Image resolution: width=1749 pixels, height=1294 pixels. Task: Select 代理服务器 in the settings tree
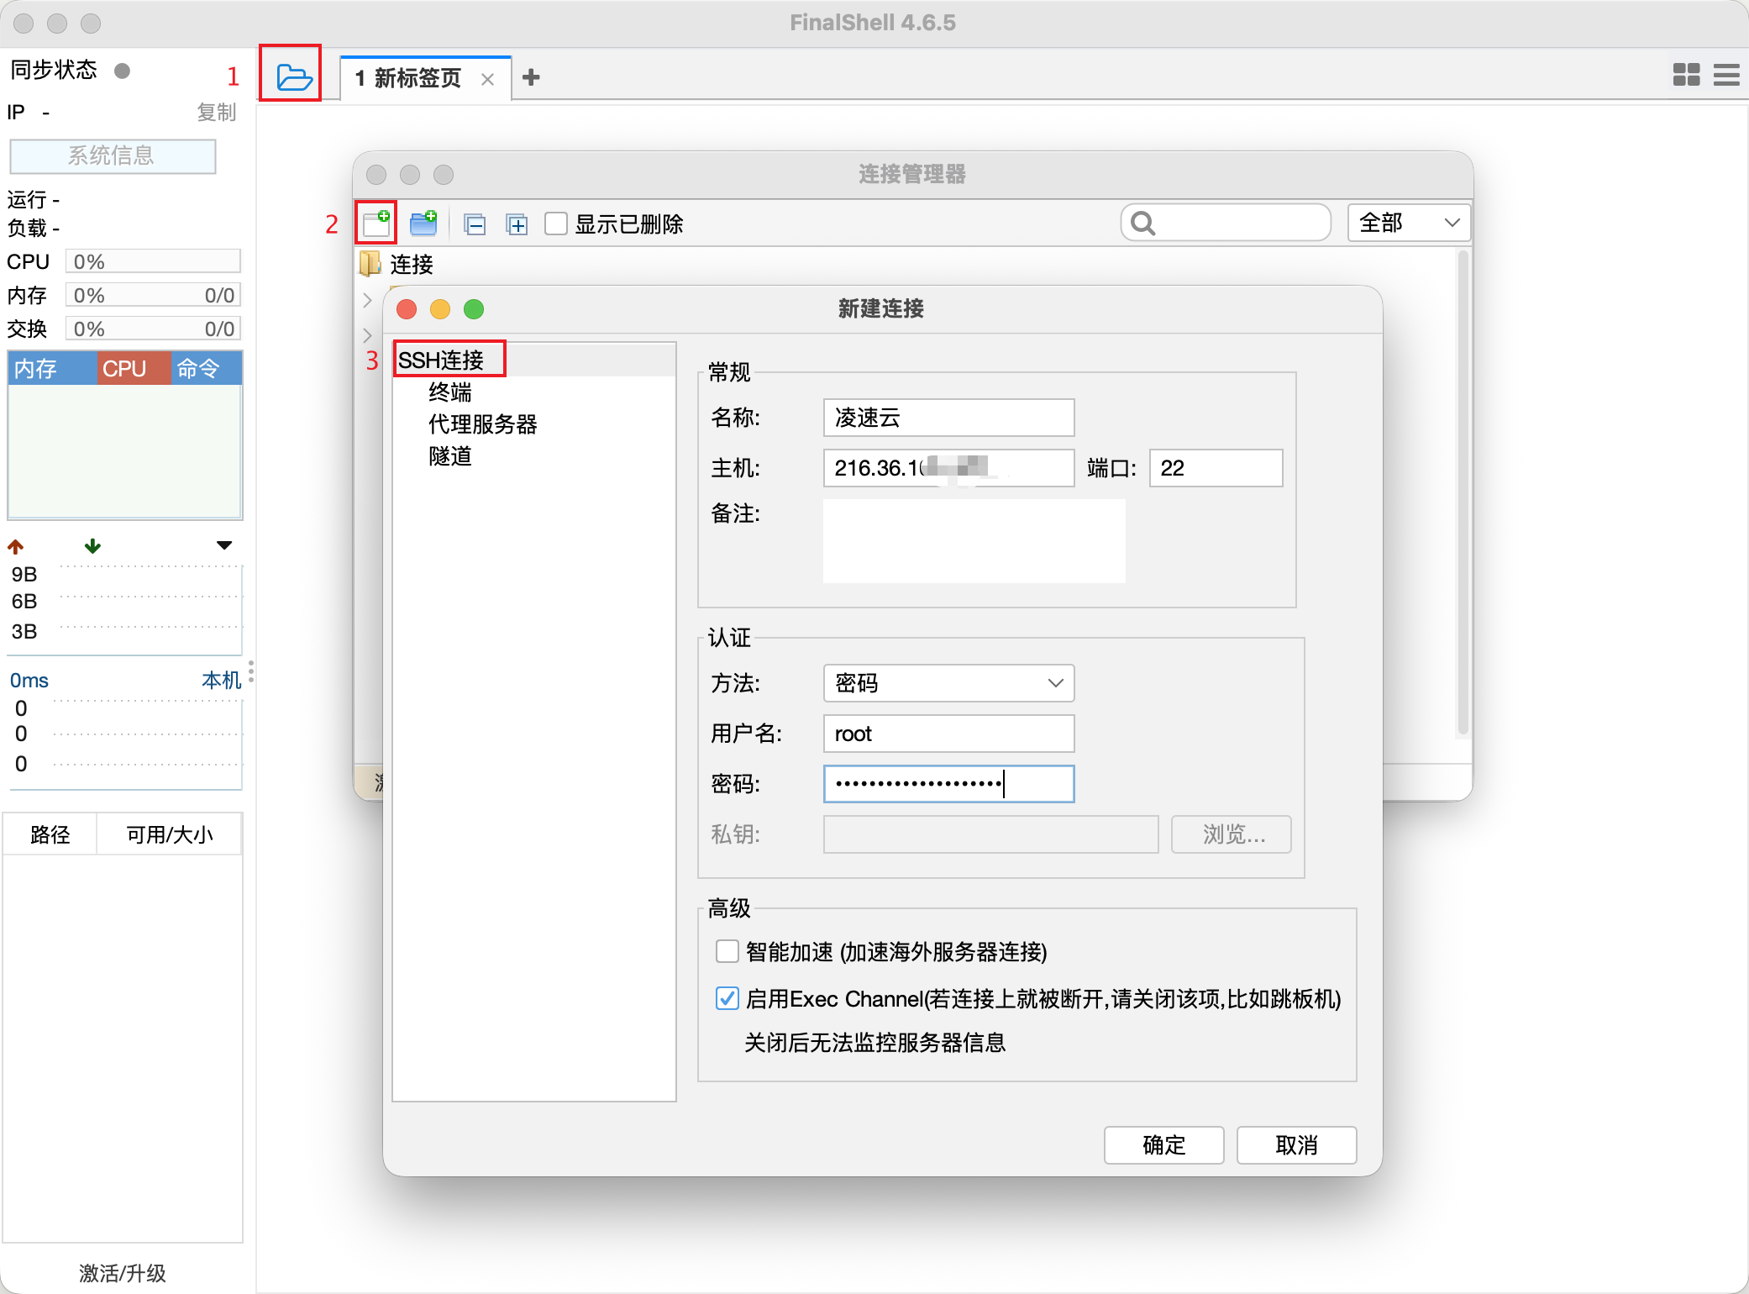(x=483, y=423)
